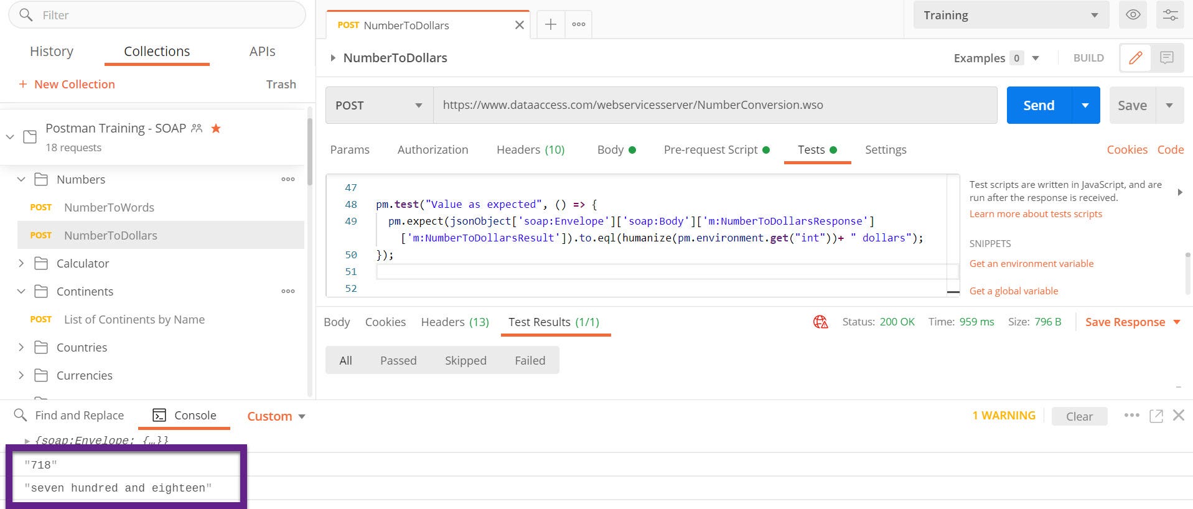Click the red globe network icon near Status
This screenshot has width=1193, height=509.
820,322
